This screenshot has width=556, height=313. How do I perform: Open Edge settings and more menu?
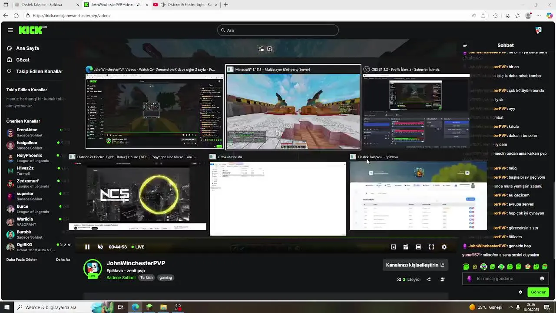click(x=539, y=16)
